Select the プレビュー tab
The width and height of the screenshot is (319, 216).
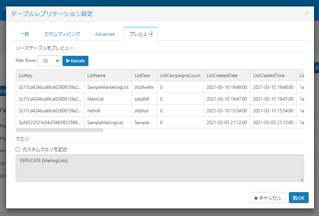tap(141, 34)
